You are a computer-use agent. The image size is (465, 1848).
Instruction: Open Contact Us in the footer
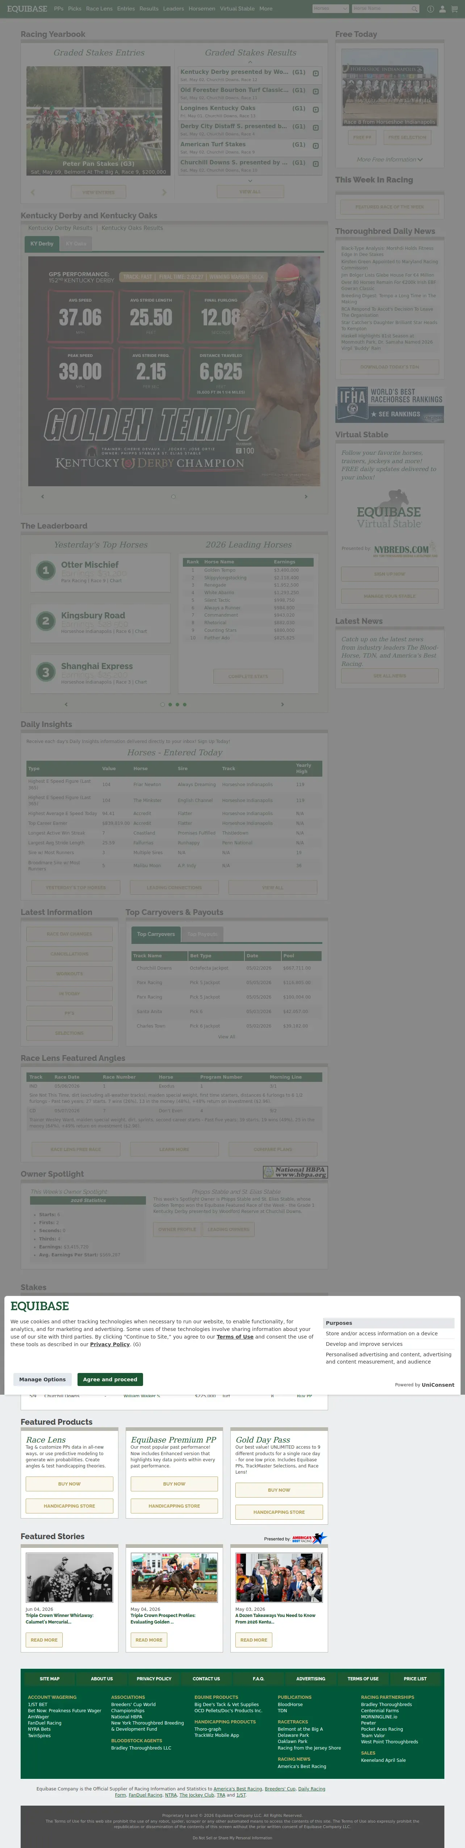(x=206, y=1679)
